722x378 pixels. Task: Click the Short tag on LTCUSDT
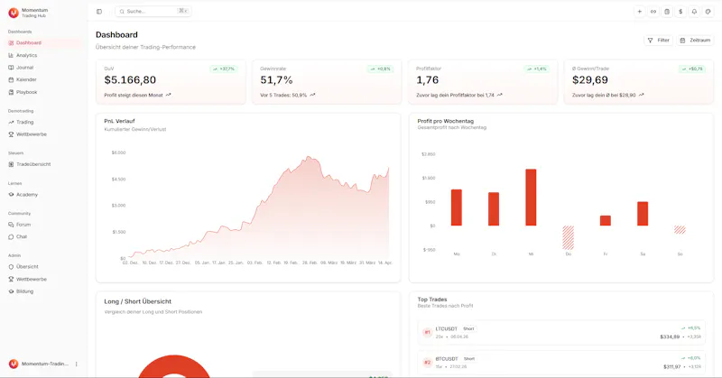click(468, 328)
